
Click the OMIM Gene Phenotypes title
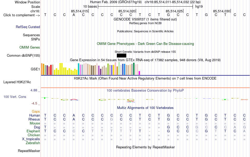145,44
